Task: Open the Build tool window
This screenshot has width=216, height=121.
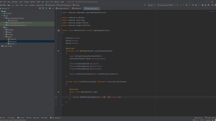Action: (x=29, y=118)
